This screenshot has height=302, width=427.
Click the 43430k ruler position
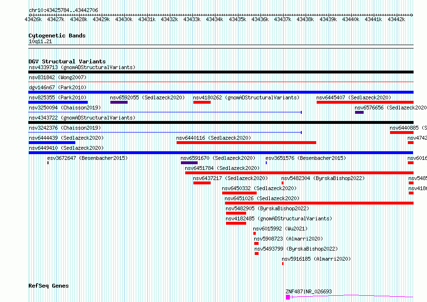click(x=124, y=19)
